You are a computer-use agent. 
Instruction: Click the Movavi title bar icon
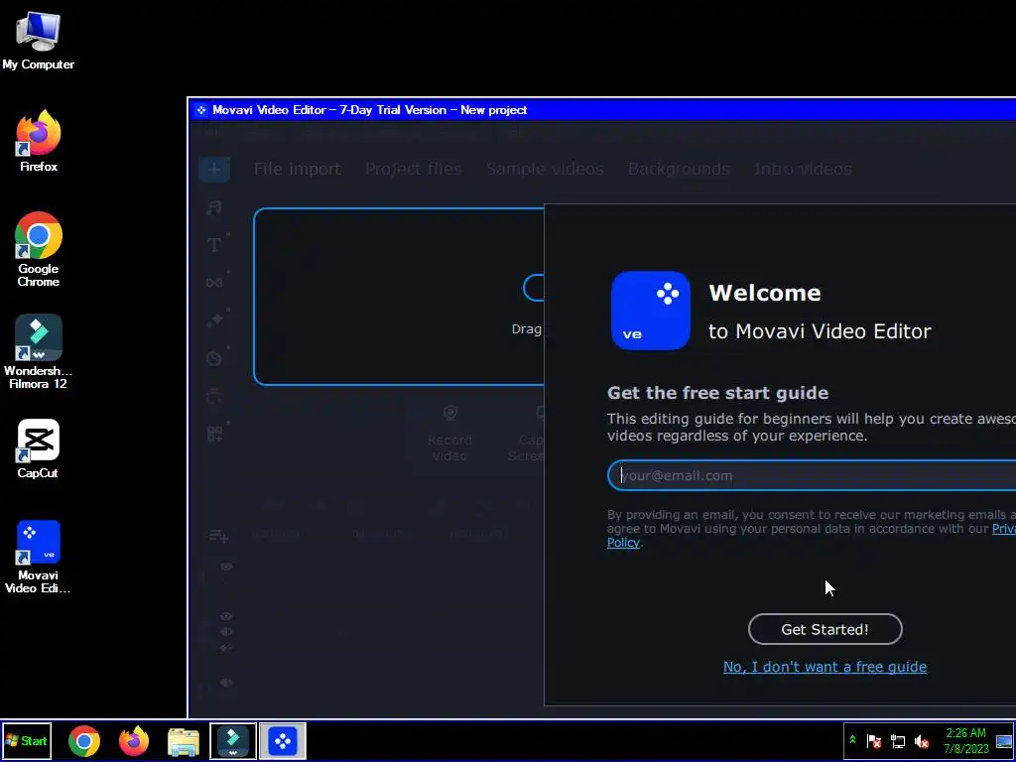click(x=201, y=110)
